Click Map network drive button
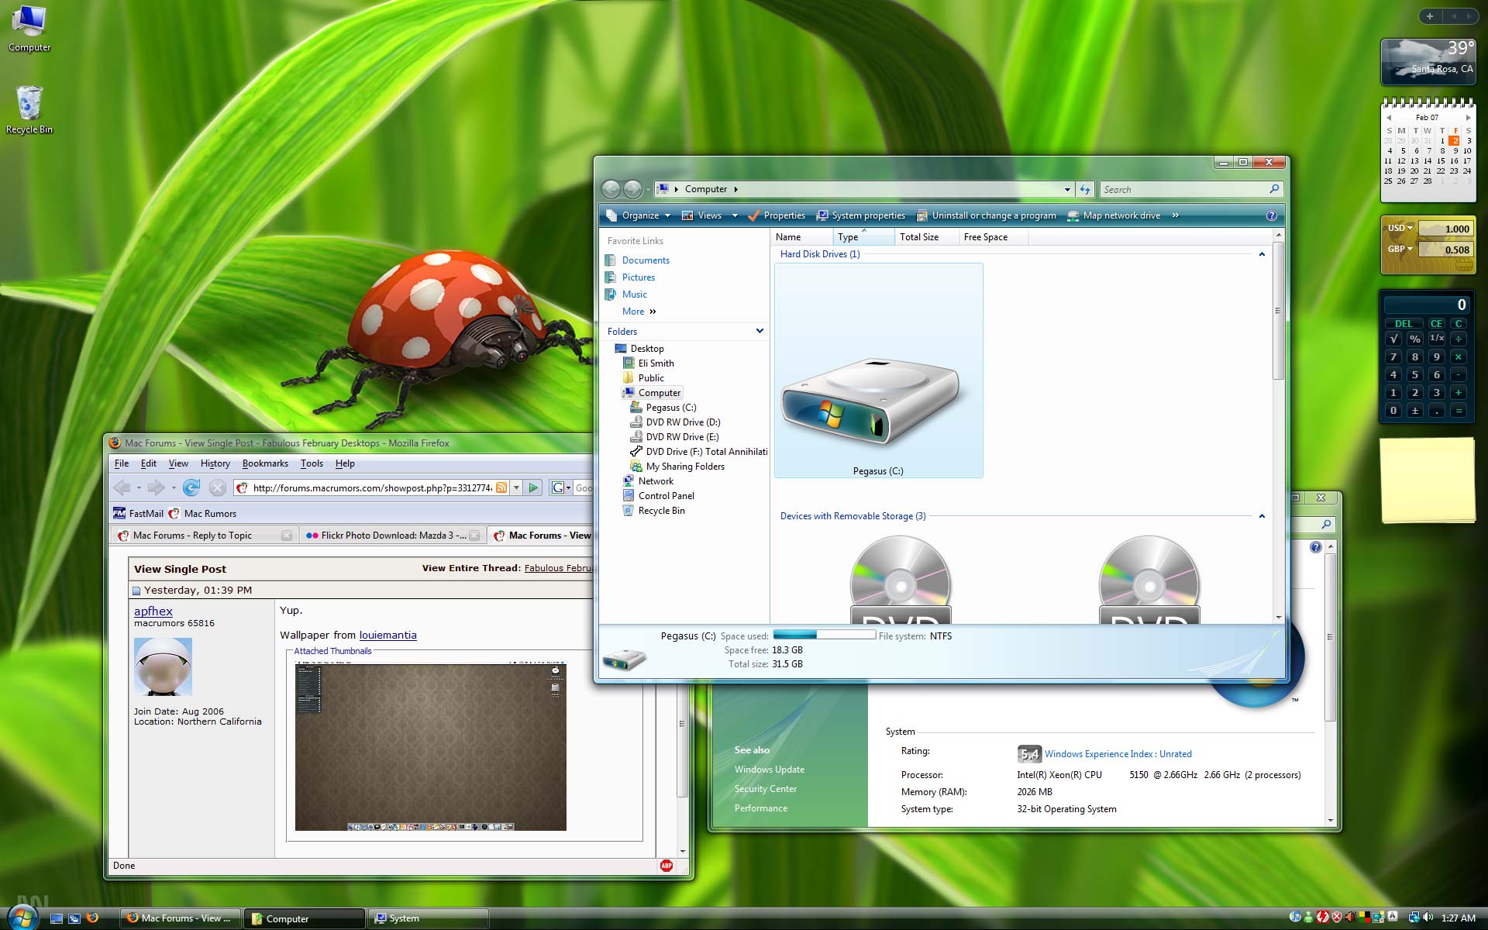1488x930 pixels. (x=1114, y=215)
